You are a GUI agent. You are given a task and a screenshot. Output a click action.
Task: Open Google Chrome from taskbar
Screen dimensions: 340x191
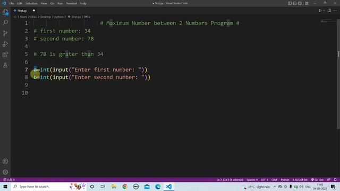point(125,186)
